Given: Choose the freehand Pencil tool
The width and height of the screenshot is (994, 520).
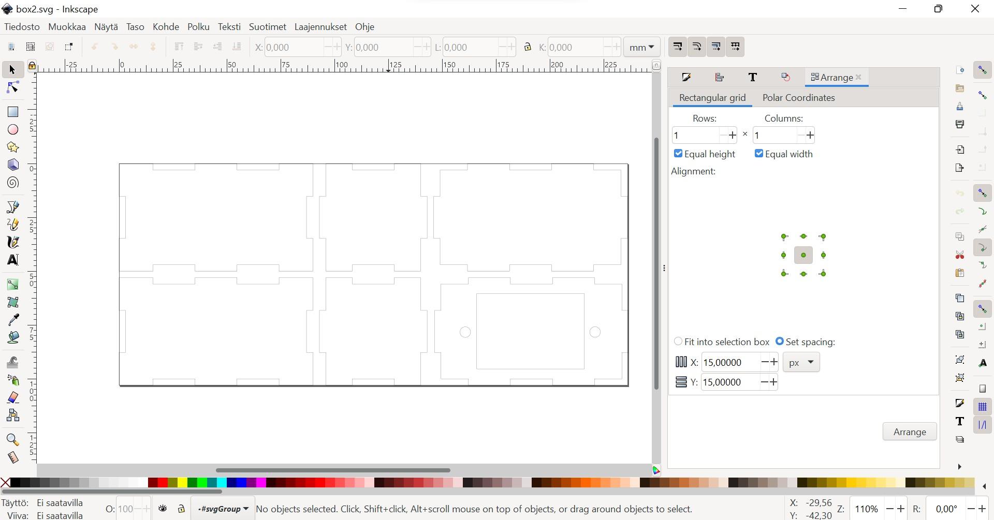Looking at the screenshot, I should pyautogui.click(x=12, y=225).
